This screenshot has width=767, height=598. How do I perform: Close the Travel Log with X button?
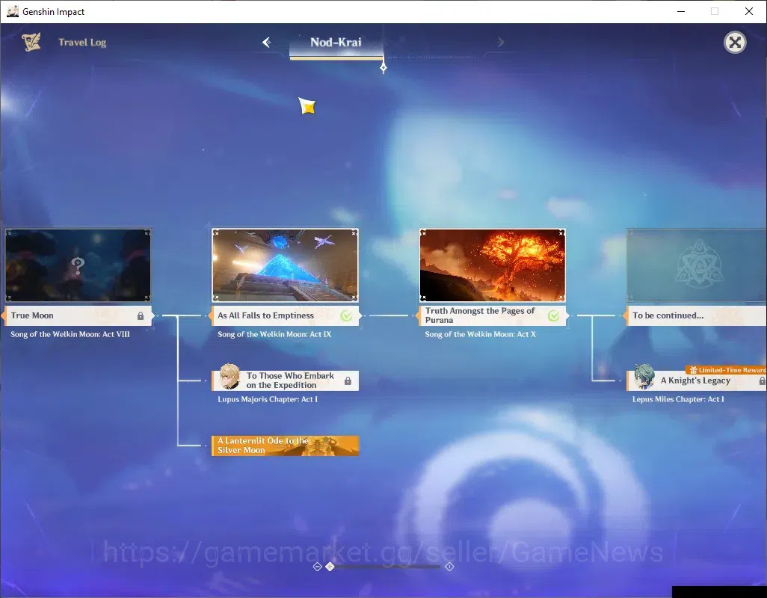coord(735,43)
